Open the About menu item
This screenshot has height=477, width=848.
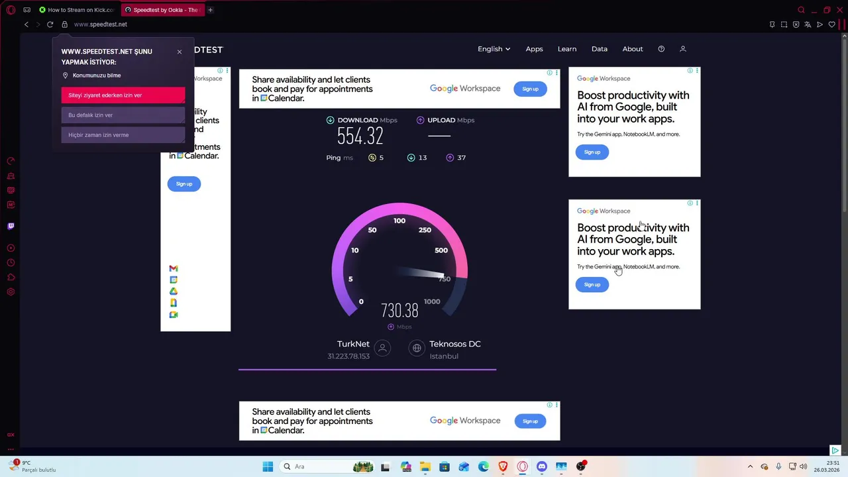tap(633, 49)
